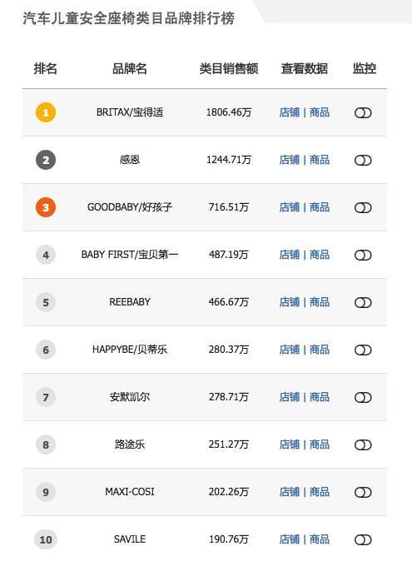Click the gold rank 1 badge
The width and height of the screenshot is (412, 561).
46,112
